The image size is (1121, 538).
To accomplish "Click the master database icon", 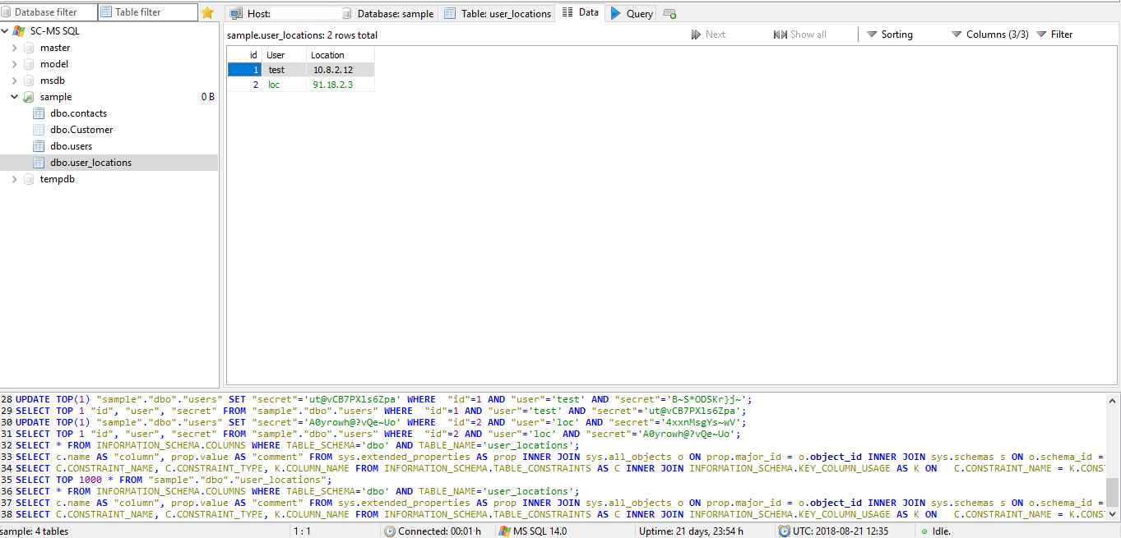I will click(29, 48).
